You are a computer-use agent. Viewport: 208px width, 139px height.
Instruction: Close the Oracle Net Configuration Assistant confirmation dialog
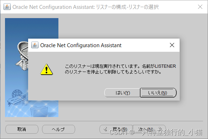[172, 45]
